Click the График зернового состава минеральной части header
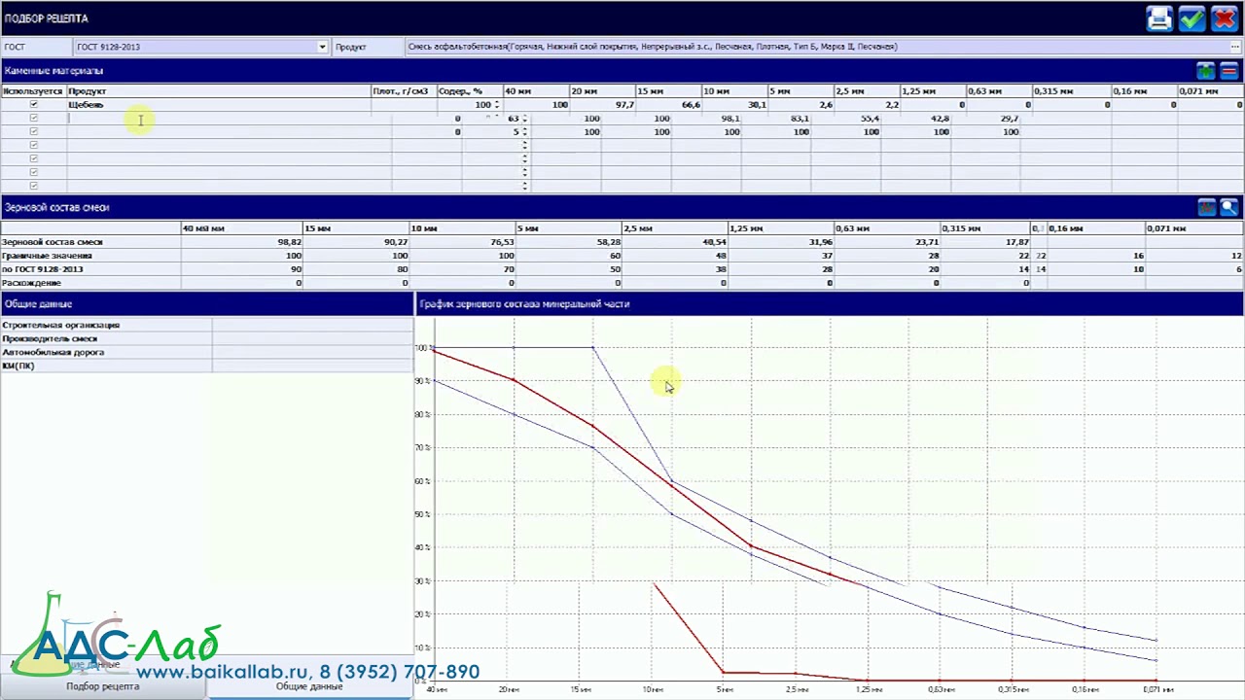 coord(524,303)
